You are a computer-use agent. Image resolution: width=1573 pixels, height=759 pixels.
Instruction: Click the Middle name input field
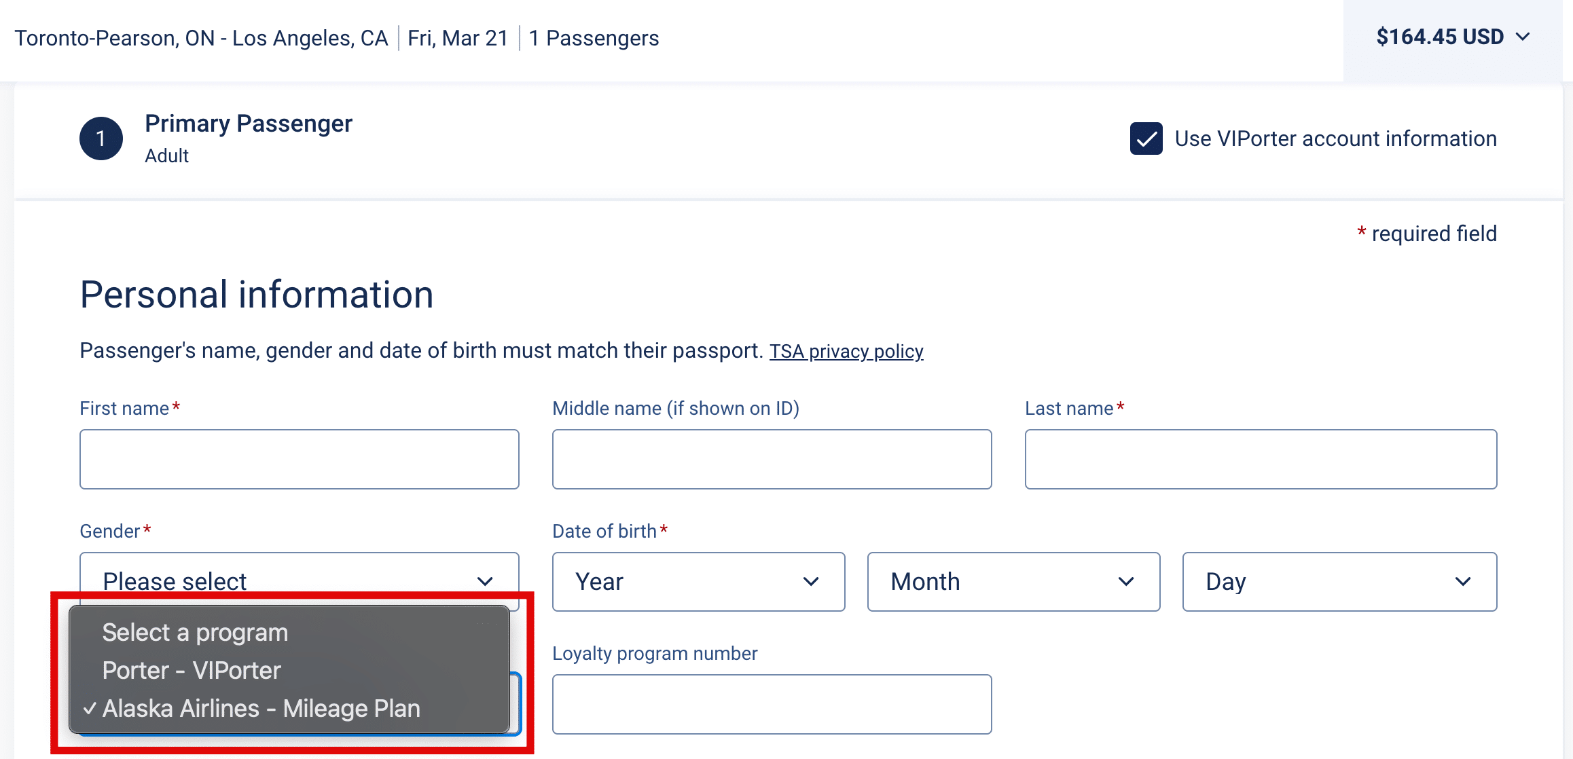[772, 459]
